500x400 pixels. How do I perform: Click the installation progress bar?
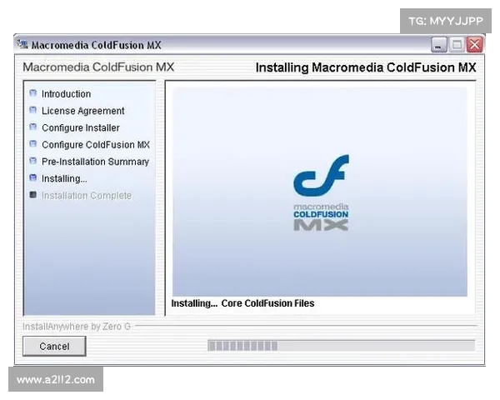(341, 346)
